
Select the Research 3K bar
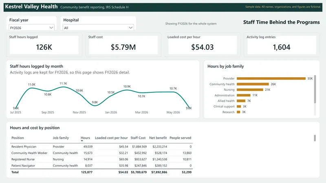pyautogui.click(x=238, y=112)
